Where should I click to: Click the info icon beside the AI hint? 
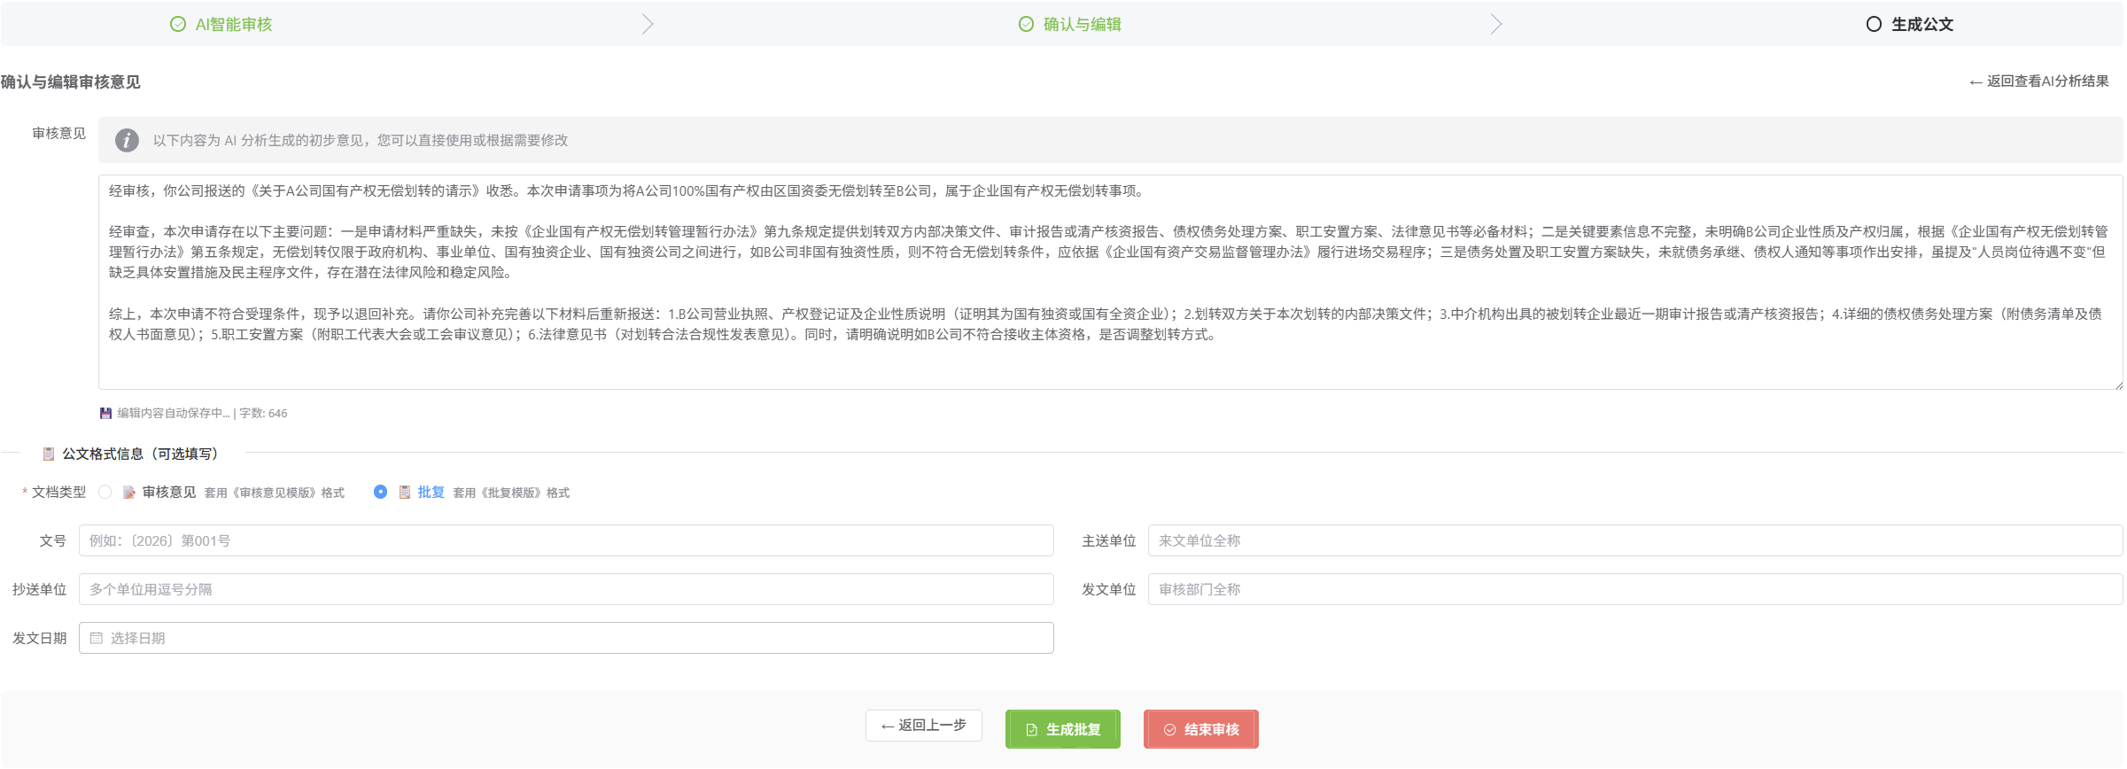(127, 140)
